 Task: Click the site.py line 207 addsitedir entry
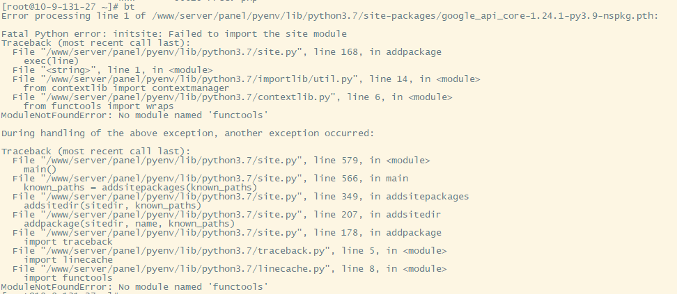(x=226, y=215)
